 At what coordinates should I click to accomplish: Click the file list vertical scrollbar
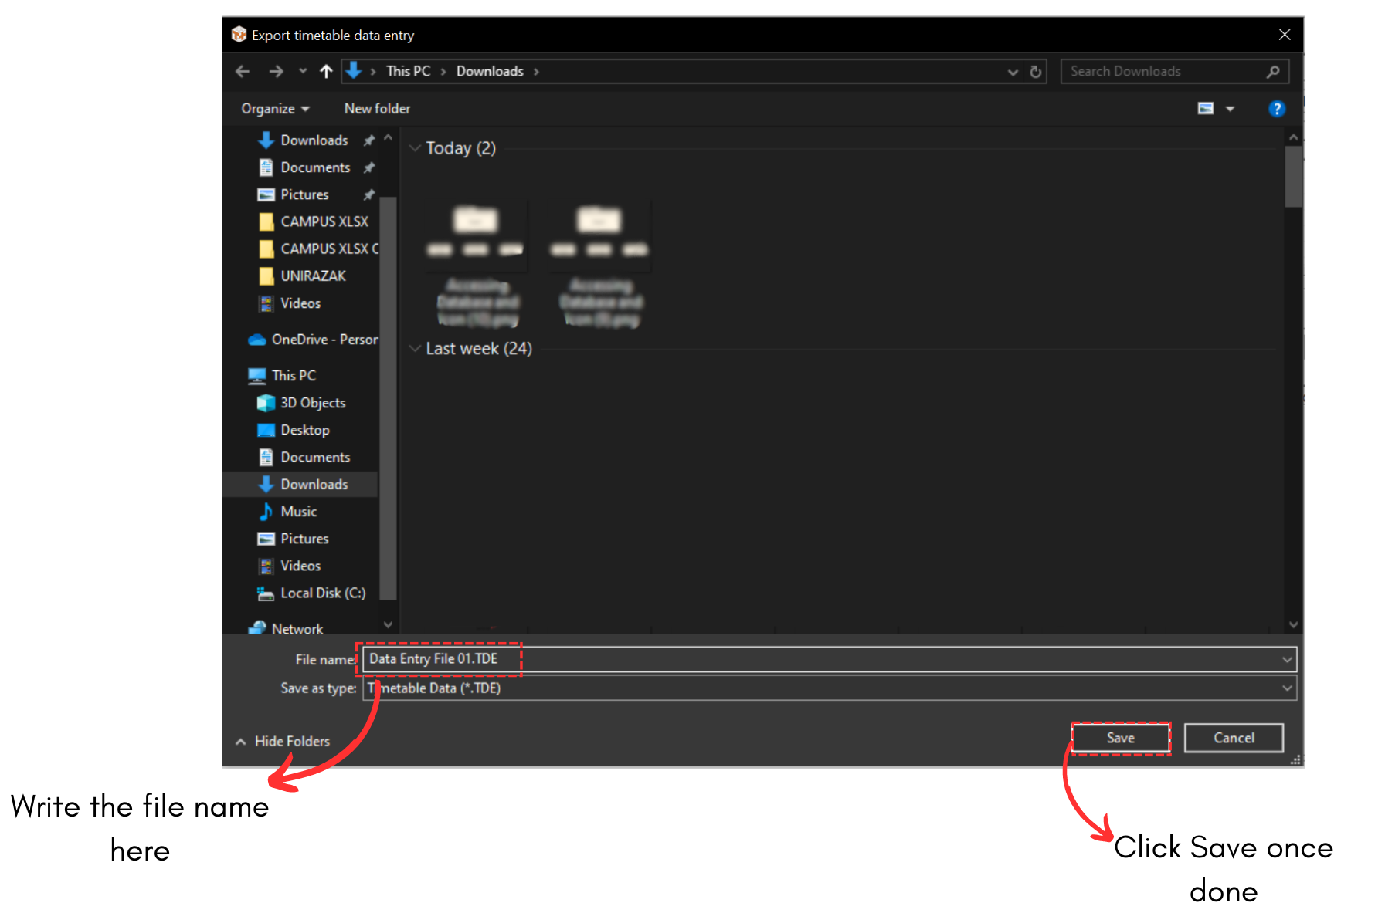pyautogui.click(x=1293, y=178)
